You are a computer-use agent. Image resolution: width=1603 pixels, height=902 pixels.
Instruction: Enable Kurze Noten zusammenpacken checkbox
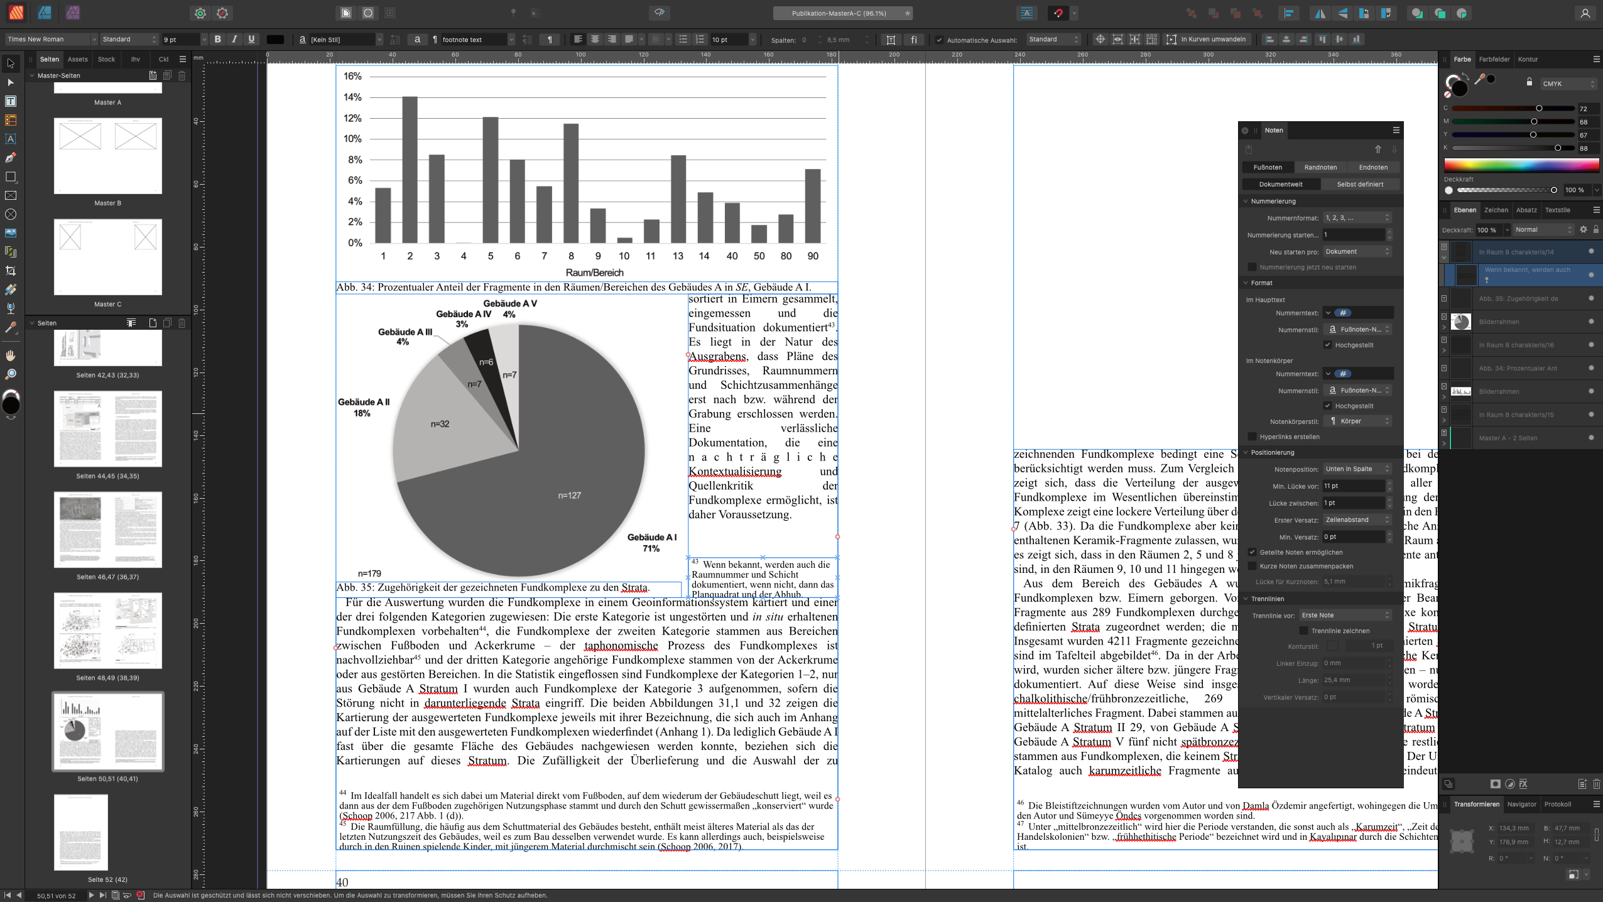click(1252, 566)
